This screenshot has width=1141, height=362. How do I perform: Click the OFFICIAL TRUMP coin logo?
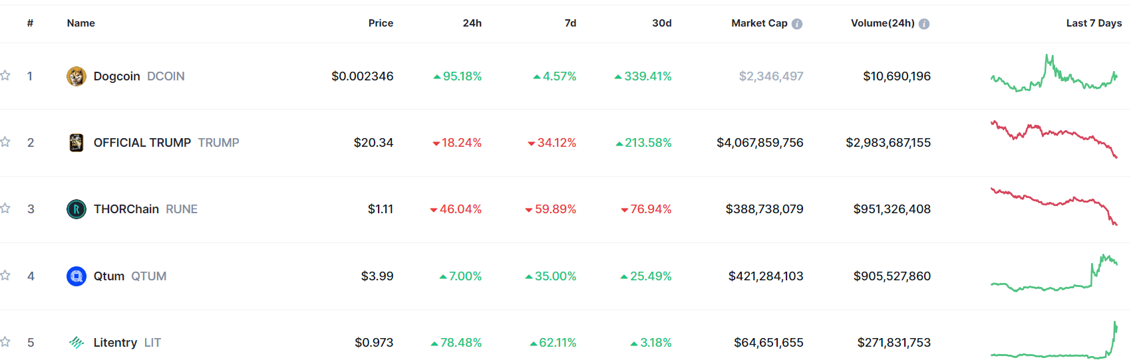(77, 143)
